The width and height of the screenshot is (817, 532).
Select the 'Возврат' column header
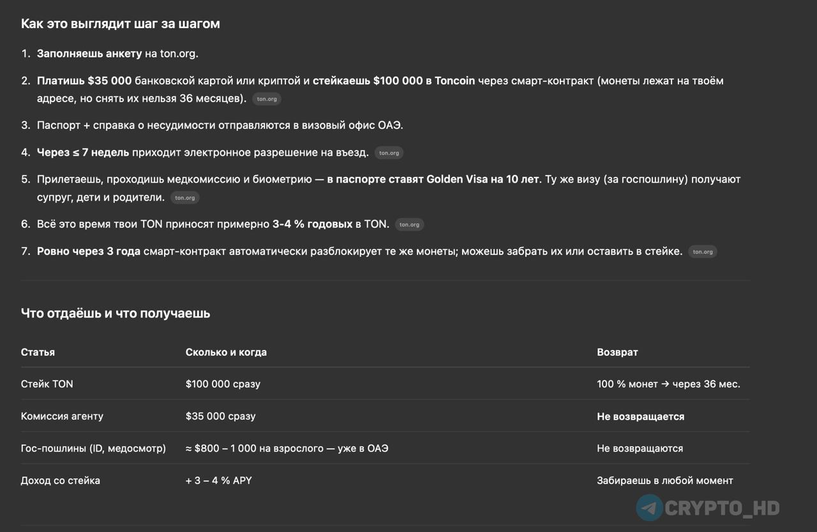(617, 353)
